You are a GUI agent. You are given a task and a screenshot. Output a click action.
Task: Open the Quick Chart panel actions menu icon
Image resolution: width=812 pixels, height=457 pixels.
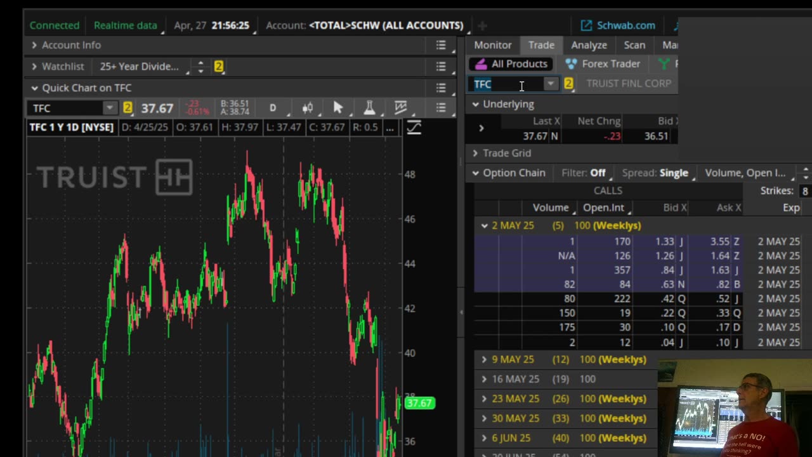441,88
